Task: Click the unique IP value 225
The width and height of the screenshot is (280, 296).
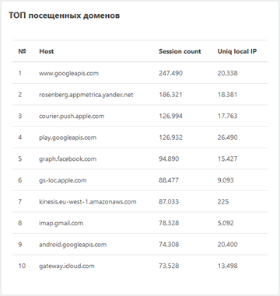Action: click(x=223, y=201)
